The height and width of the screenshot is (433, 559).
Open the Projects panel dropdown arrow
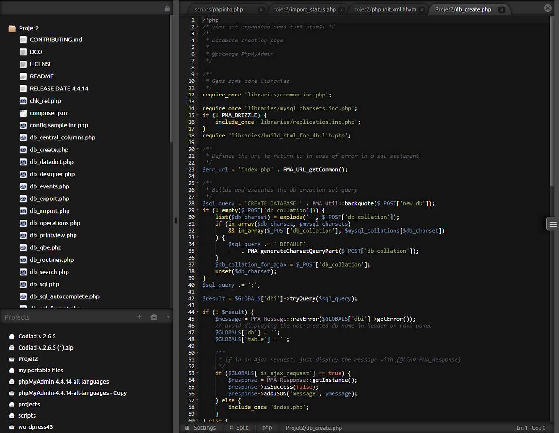168,317
